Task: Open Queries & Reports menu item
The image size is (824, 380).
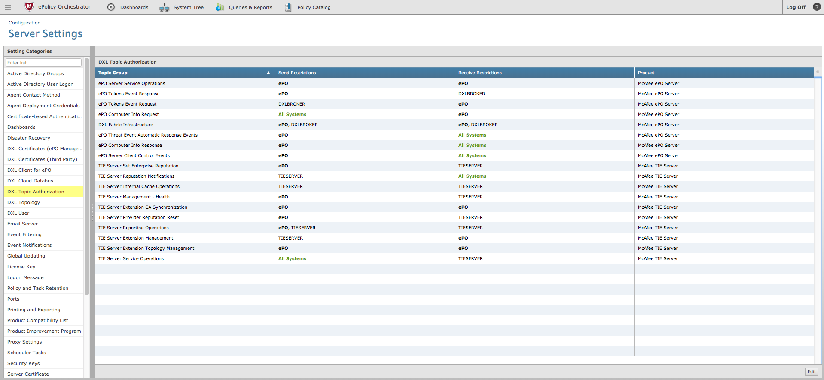Action: tap(250, 7)
